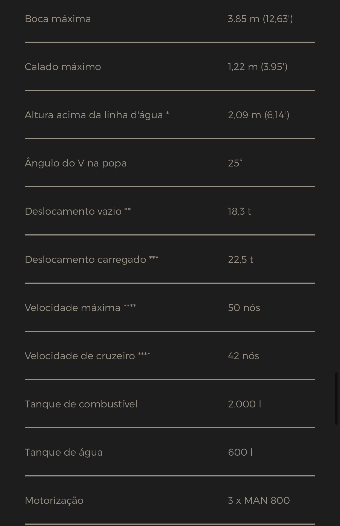Click the Velocidade máxima label
The height and width of the screenshot is (526, 340).
[80, 308]
